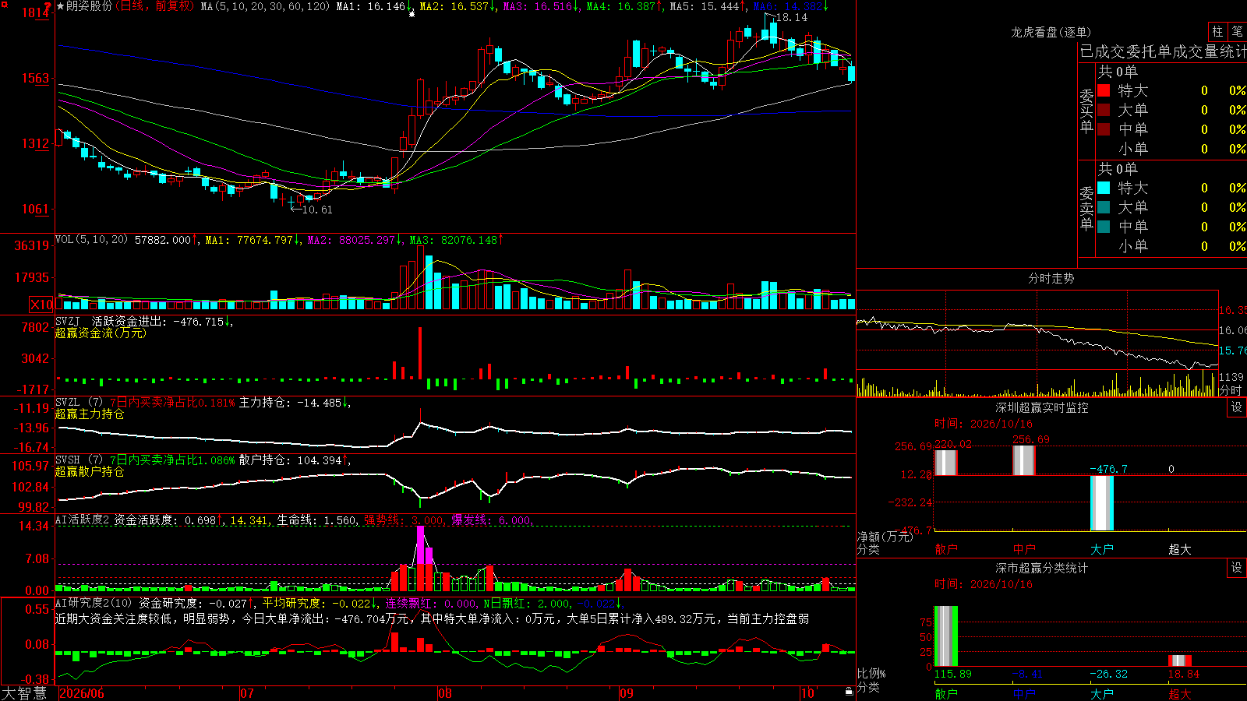Open the VOL(5,10,20) indicator parameters
The width and height of the screenshot is (1247, 701).
coord(91,240)
